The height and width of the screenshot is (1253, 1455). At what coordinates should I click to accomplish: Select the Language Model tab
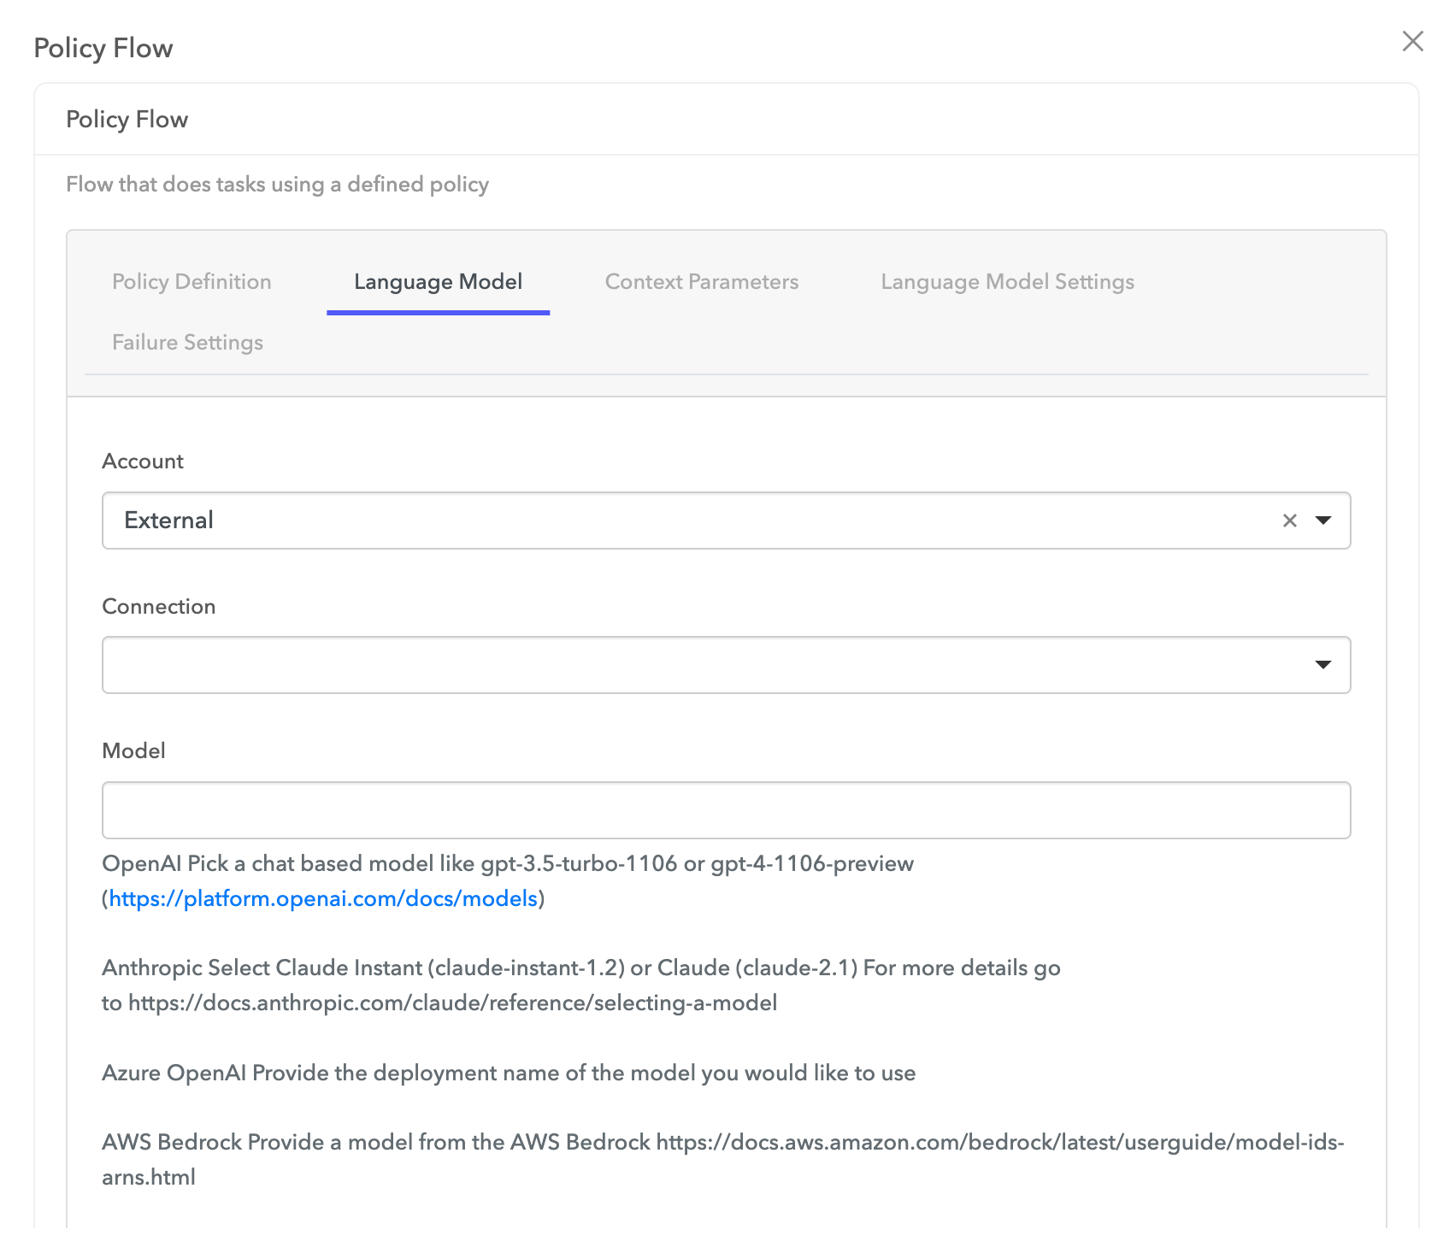(438, 282)
